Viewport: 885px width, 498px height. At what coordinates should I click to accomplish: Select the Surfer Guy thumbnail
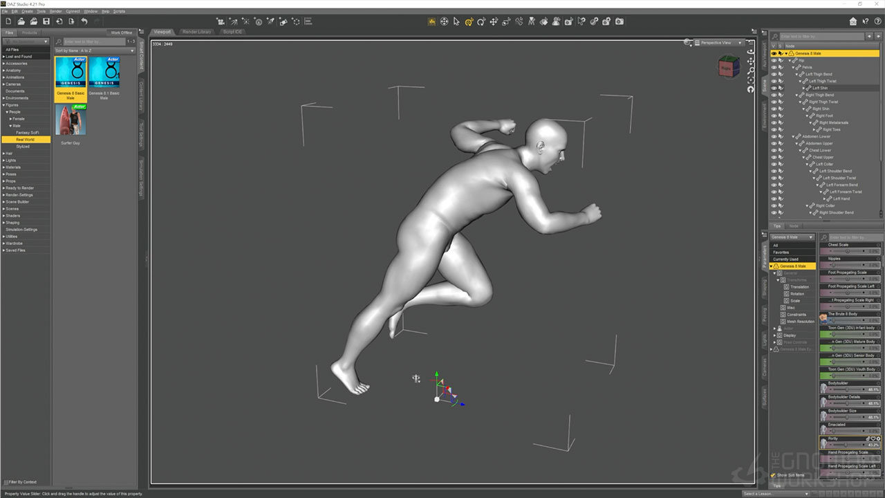pyautogui.click(x=71, y=120)
